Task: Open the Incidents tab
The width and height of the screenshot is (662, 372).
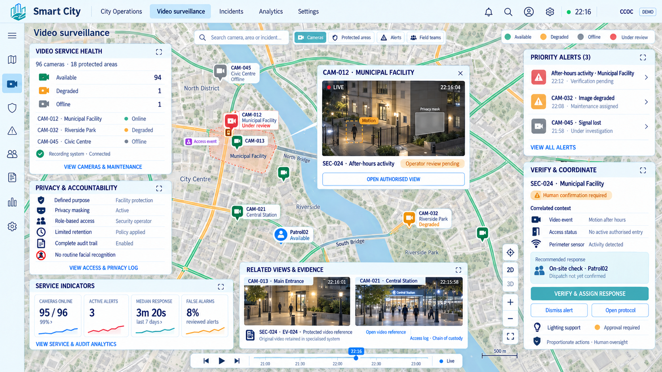Action: pos(231,11)
